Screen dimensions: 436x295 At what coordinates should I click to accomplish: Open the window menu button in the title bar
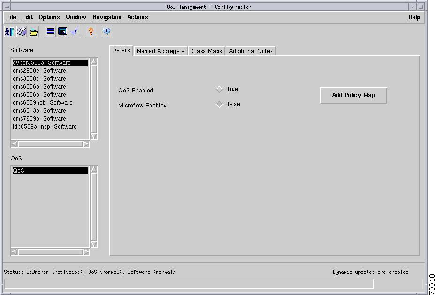7,7
